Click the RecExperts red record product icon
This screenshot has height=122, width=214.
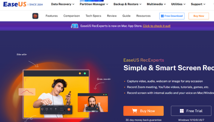click(35, 16)
